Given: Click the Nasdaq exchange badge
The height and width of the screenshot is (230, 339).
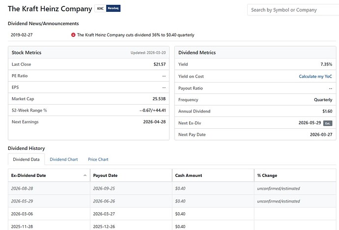Looking at the screenshot, I should pyautogui.click(x=113, y=9).
